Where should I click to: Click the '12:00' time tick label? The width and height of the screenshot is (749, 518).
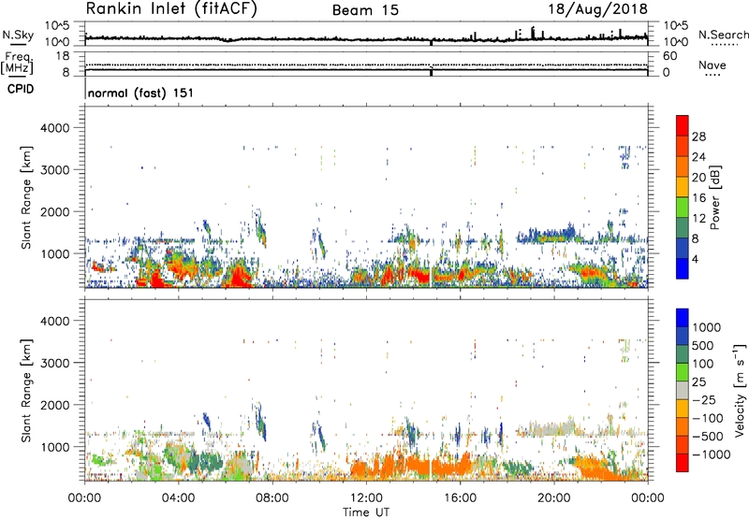366,498
